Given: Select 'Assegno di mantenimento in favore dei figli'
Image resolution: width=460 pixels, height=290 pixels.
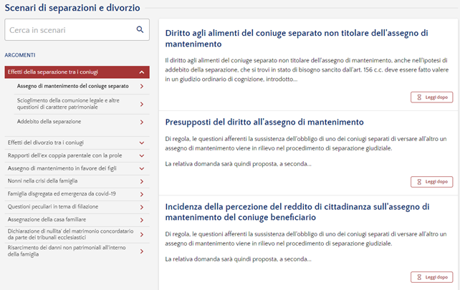Looking at the screenshot, I should coord(62,168).
